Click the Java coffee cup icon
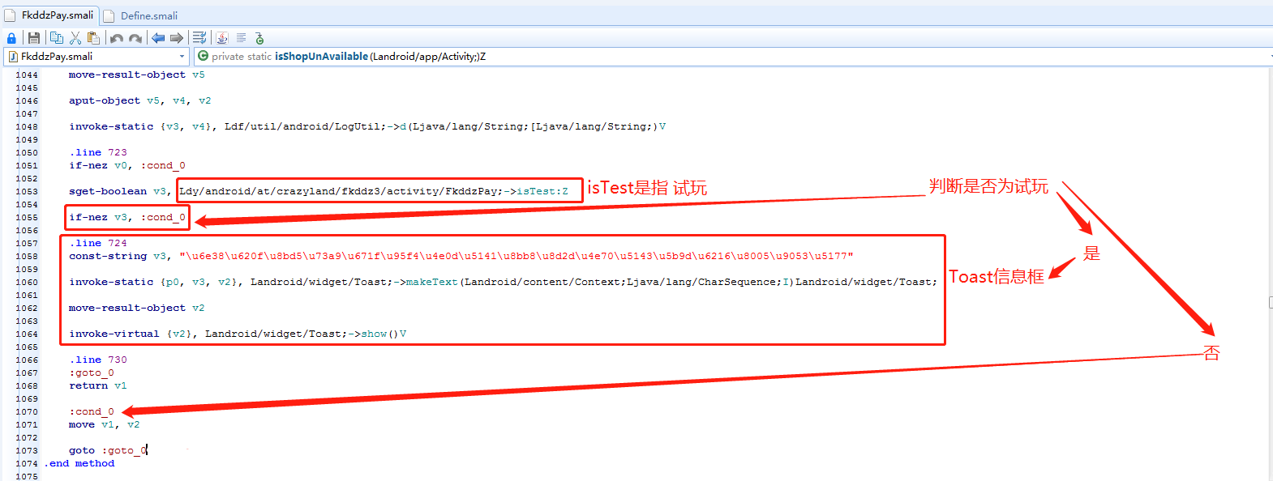 point(222,38)
